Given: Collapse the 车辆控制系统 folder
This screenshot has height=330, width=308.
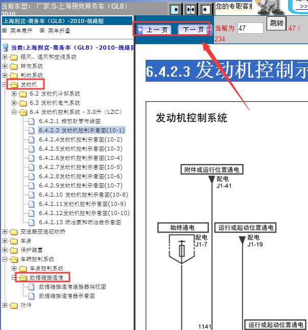Looking at the screenshot, I should 5,259.
